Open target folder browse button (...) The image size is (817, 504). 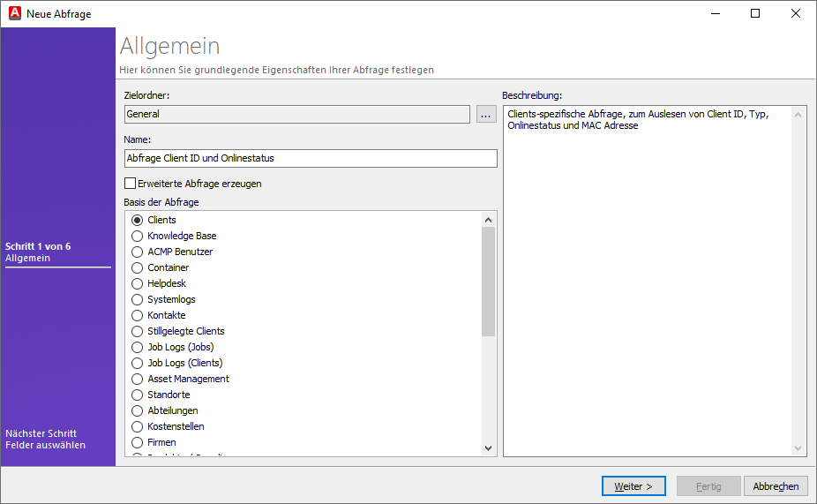486,114
